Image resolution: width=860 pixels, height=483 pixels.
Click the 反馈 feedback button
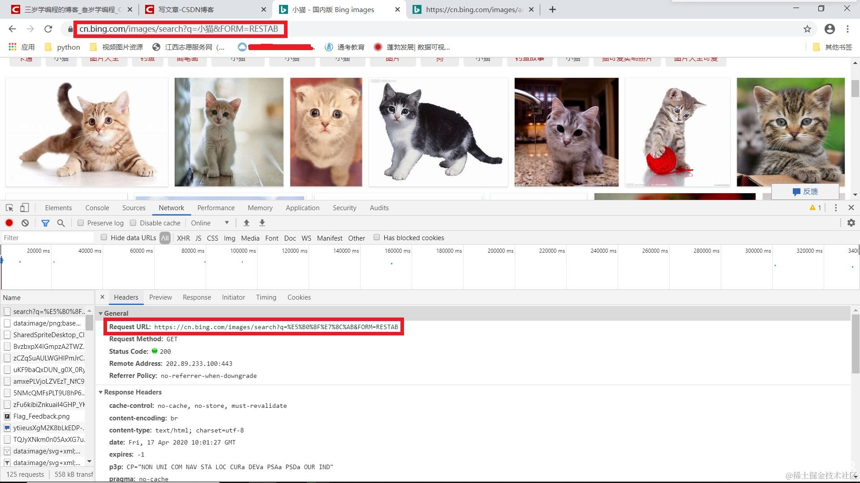[x=805, y=191]
